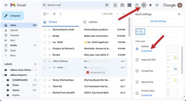
Task: Click Customize under Default
Action: click(x=146, y=51)
